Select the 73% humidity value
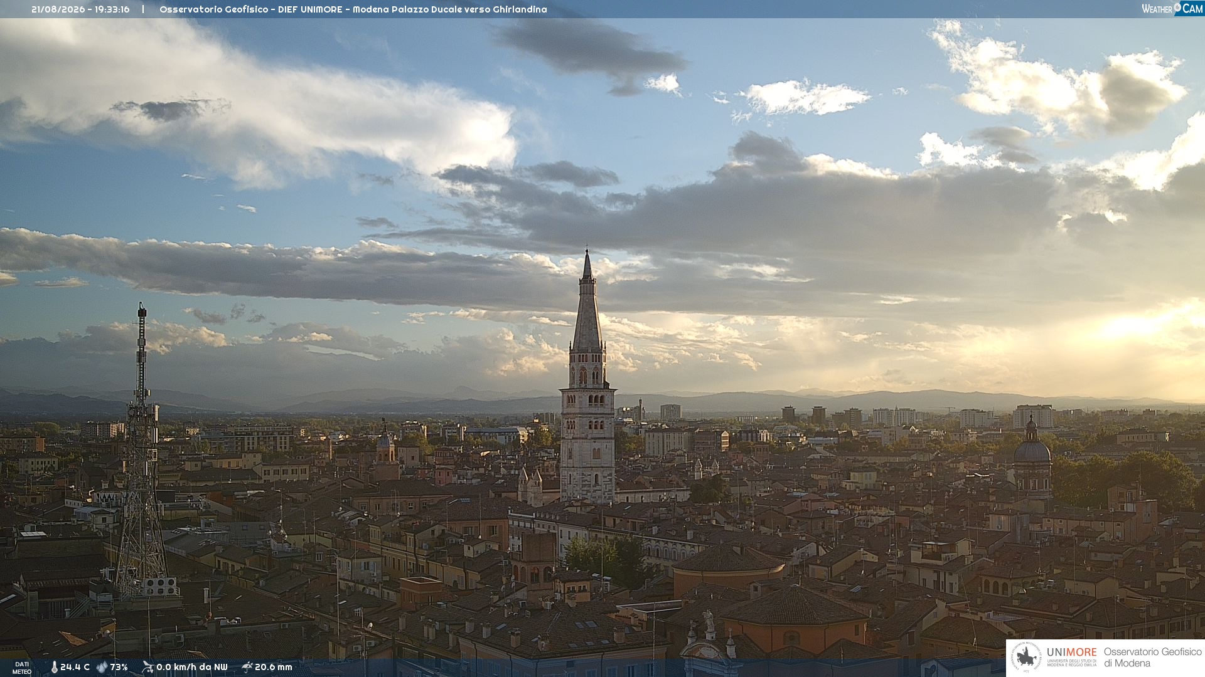Image resolution: width=1205 pixels, height=677 pixels. (119, 668)
